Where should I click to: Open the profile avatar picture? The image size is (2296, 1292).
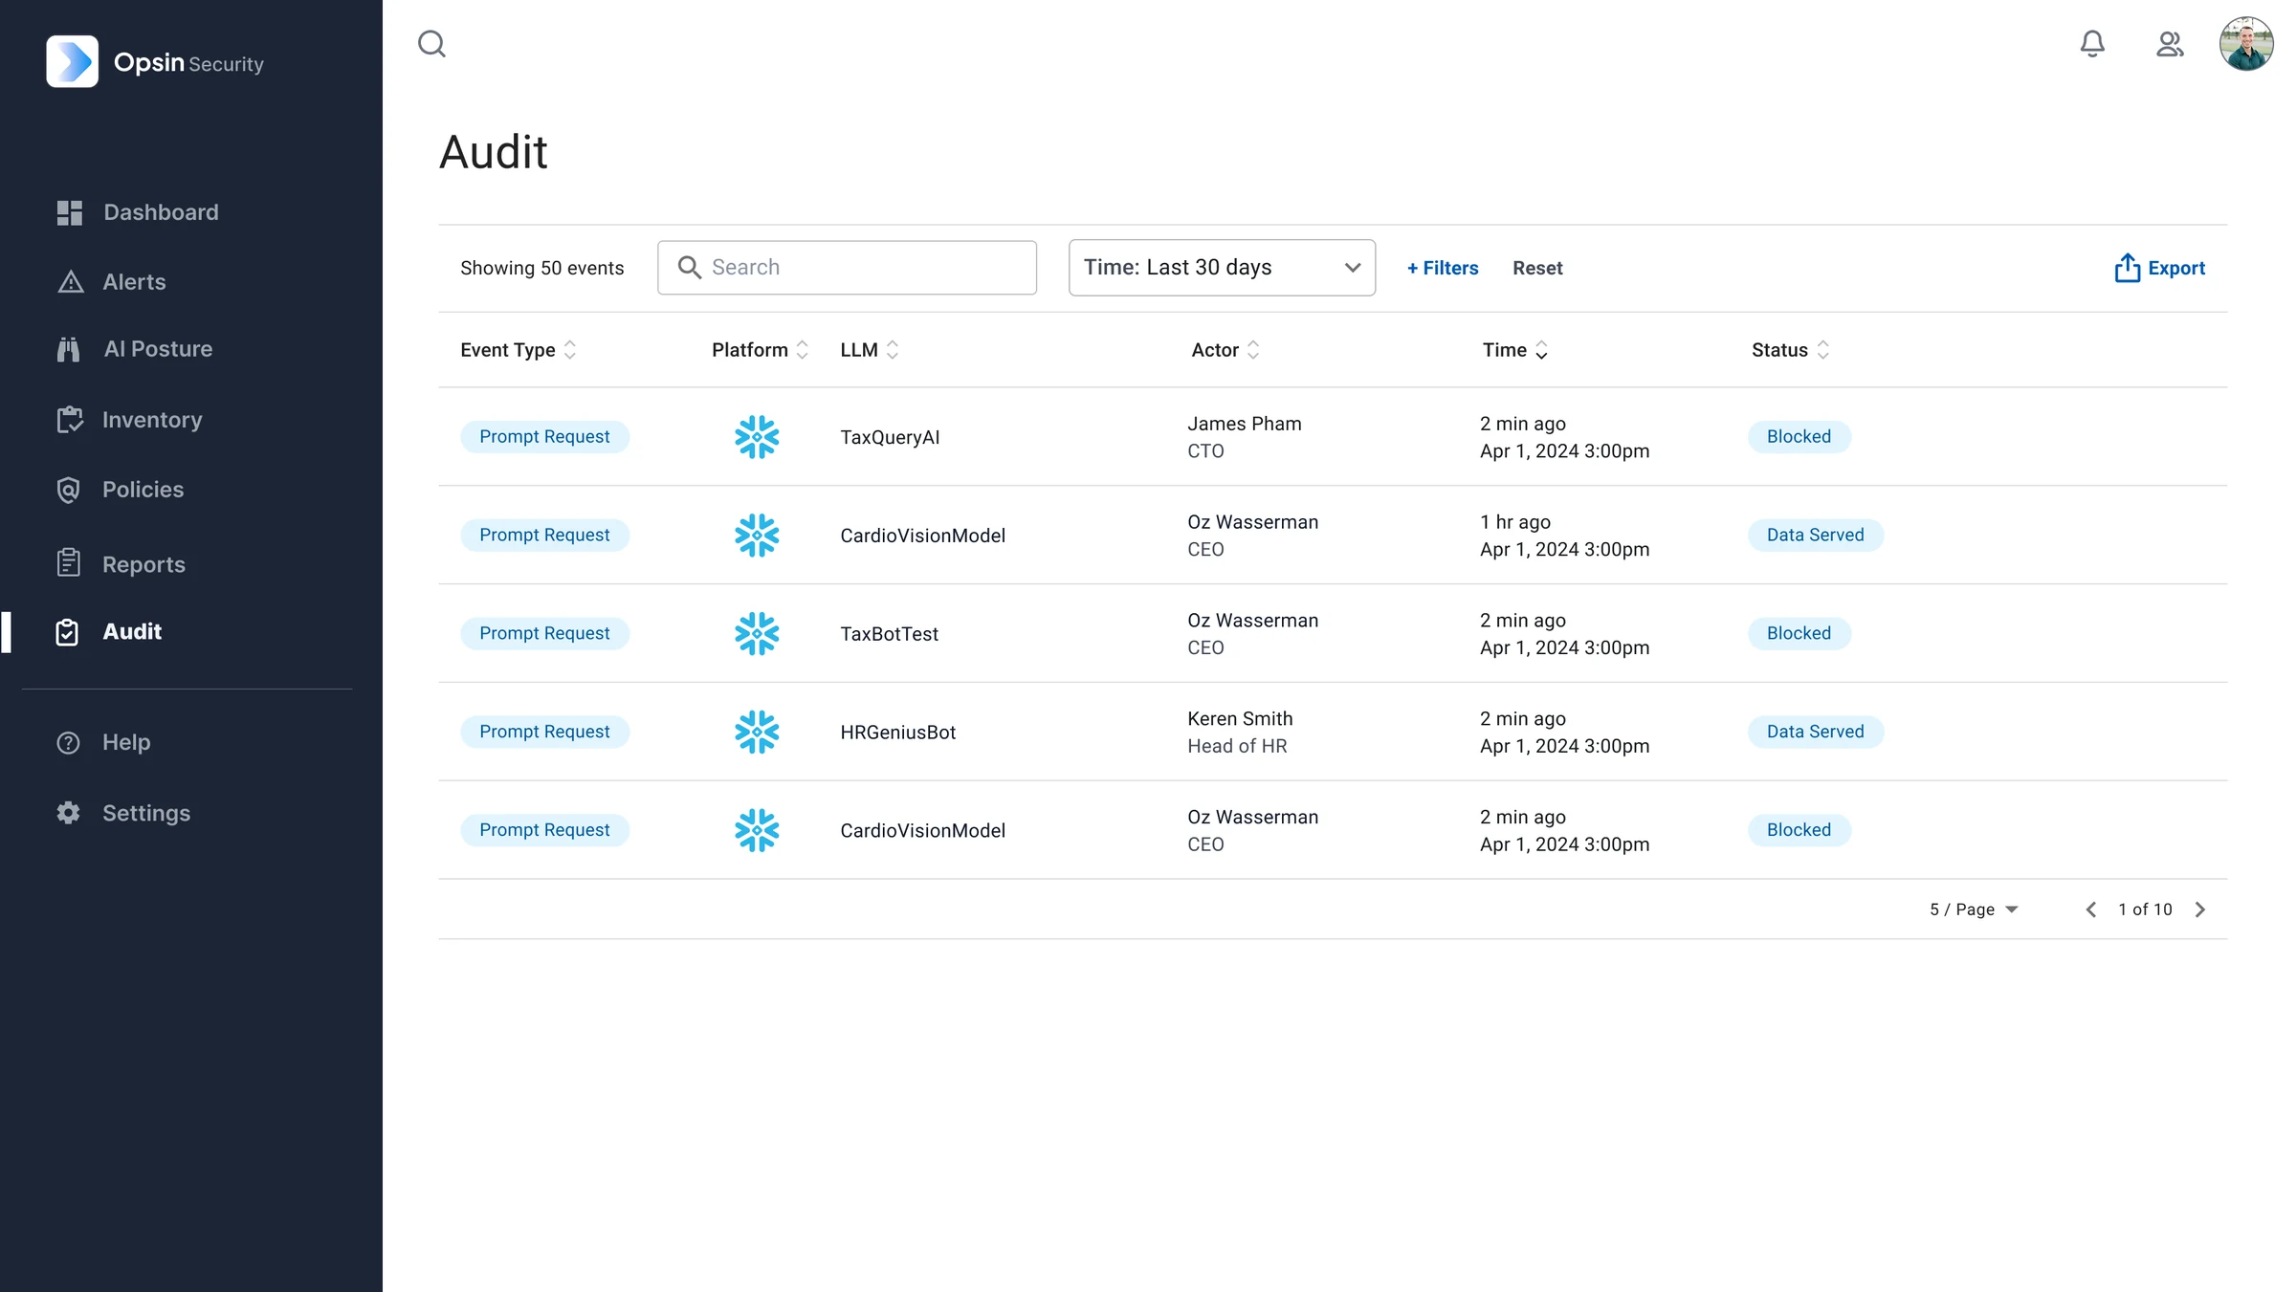coord(2246,44)
